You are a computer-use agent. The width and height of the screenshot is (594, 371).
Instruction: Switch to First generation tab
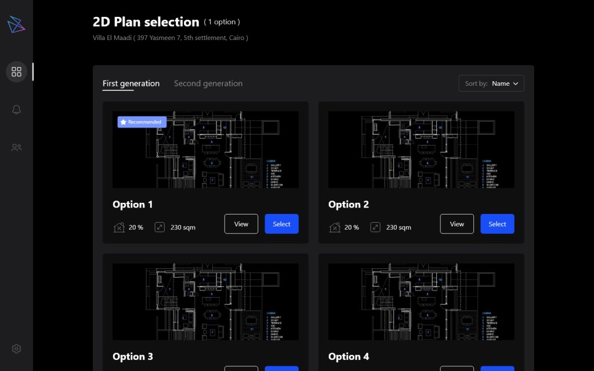click(131, 83)
